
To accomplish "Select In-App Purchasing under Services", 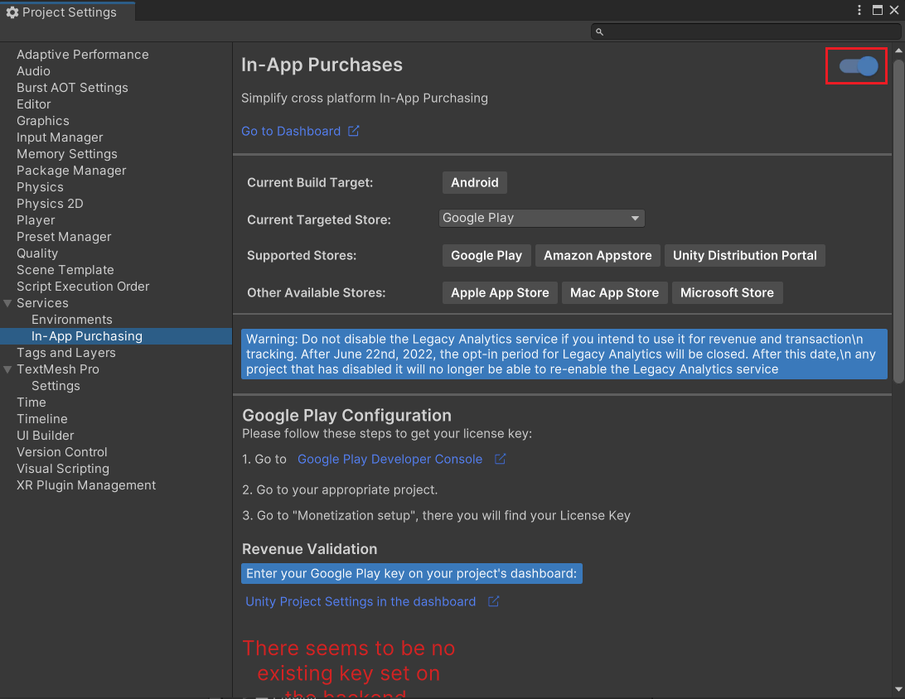I will [x=86, y=336].
